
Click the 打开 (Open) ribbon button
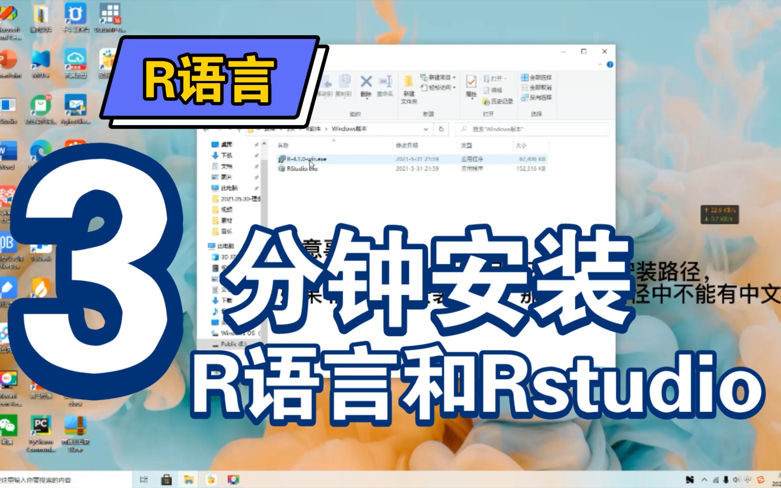494,78
